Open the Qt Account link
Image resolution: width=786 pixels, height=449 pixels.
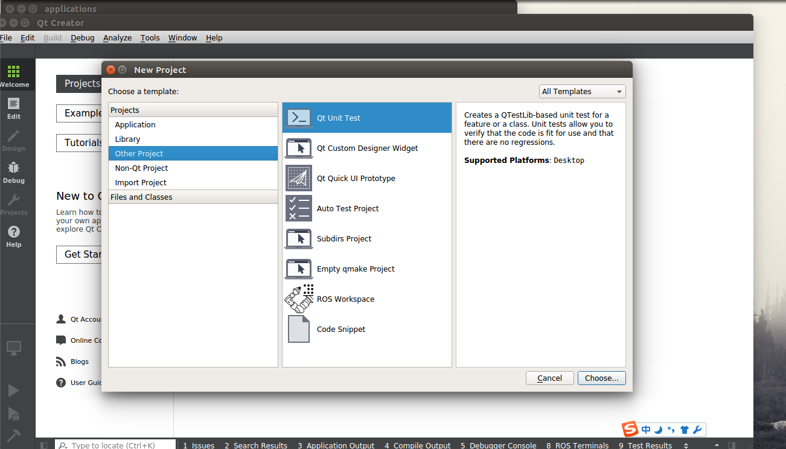point(79,319)
